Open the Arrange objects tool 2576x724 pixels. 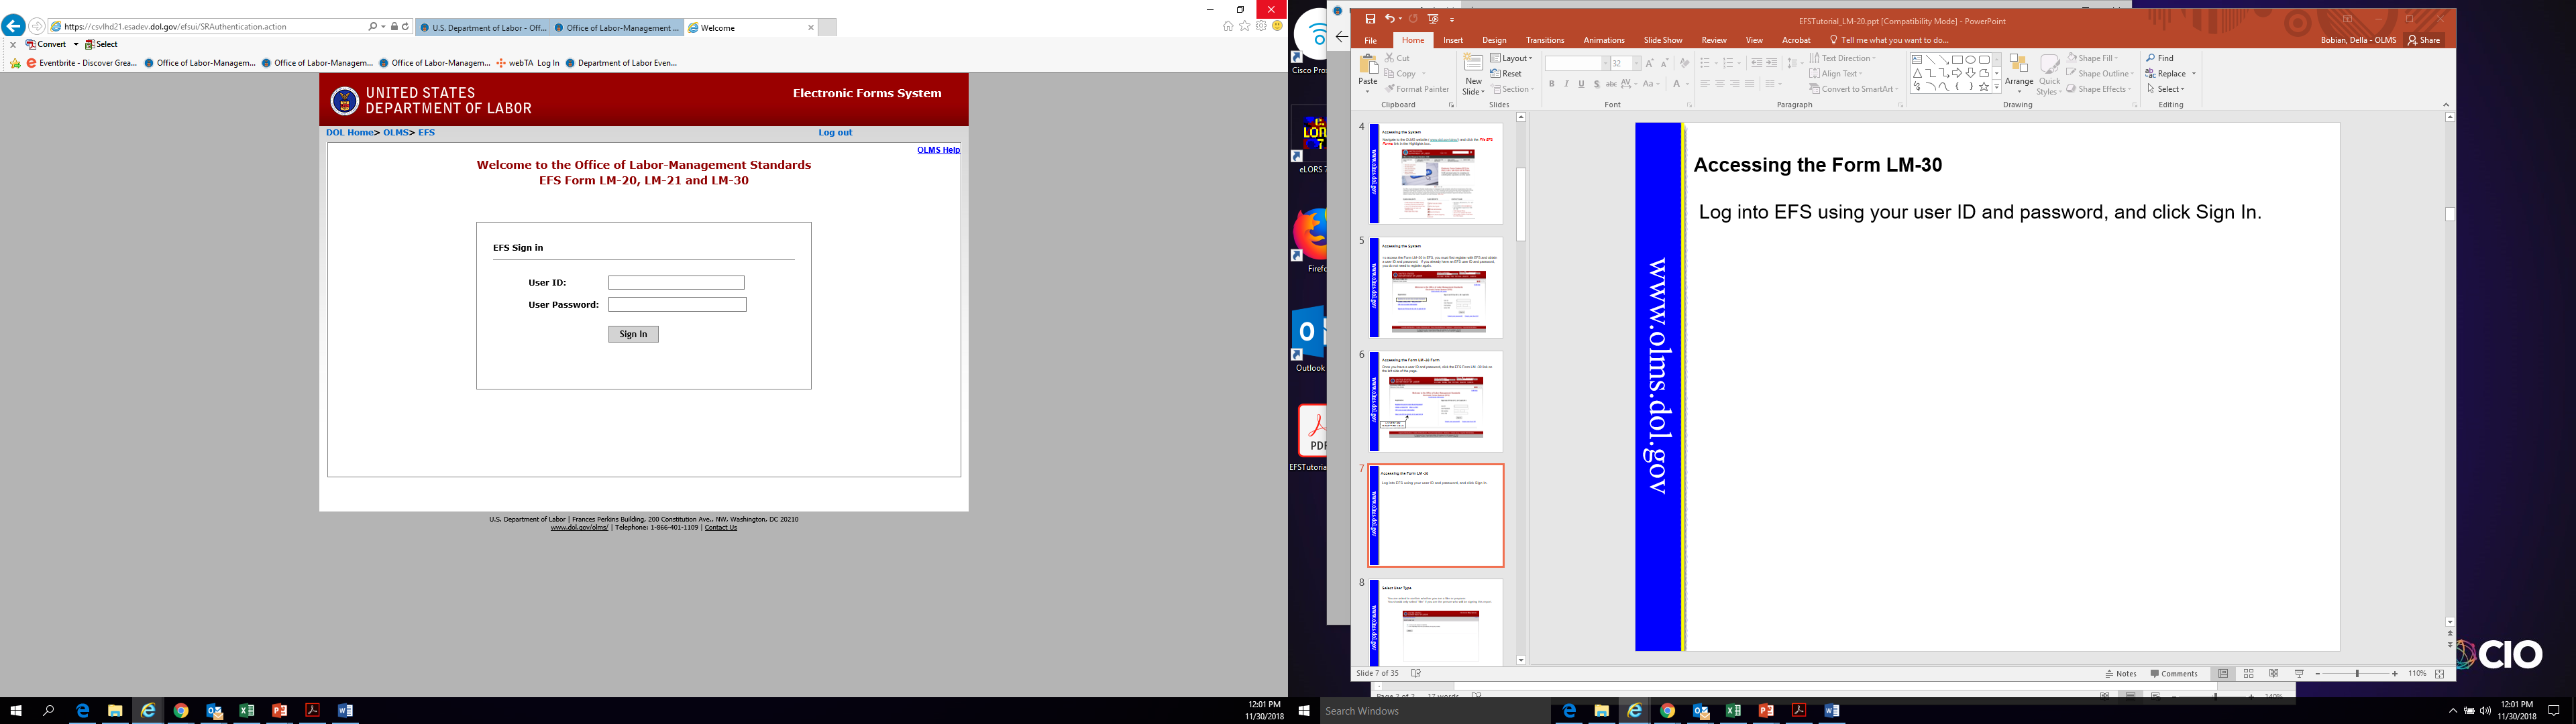[x=2018, y=72]
